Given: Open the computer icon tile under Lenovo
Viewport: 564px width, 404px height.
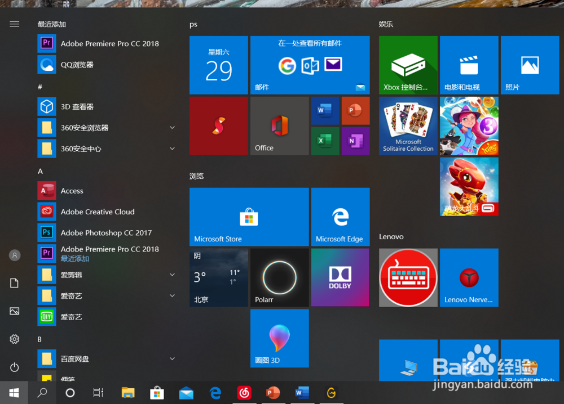Looking at the screenshot, I should (x=408, y=360).
